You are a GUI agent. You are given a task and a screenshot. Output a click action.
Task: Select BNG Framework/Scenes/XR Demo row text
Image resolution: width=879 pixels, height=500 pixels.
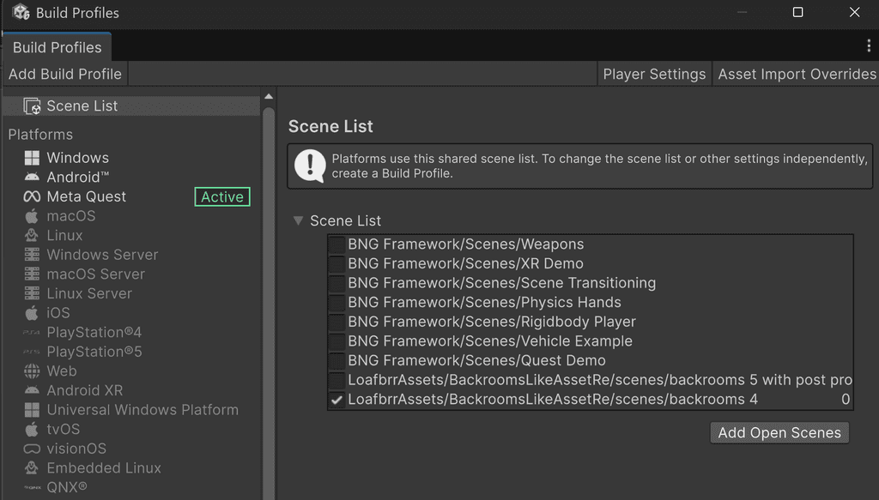coord(466,263)
